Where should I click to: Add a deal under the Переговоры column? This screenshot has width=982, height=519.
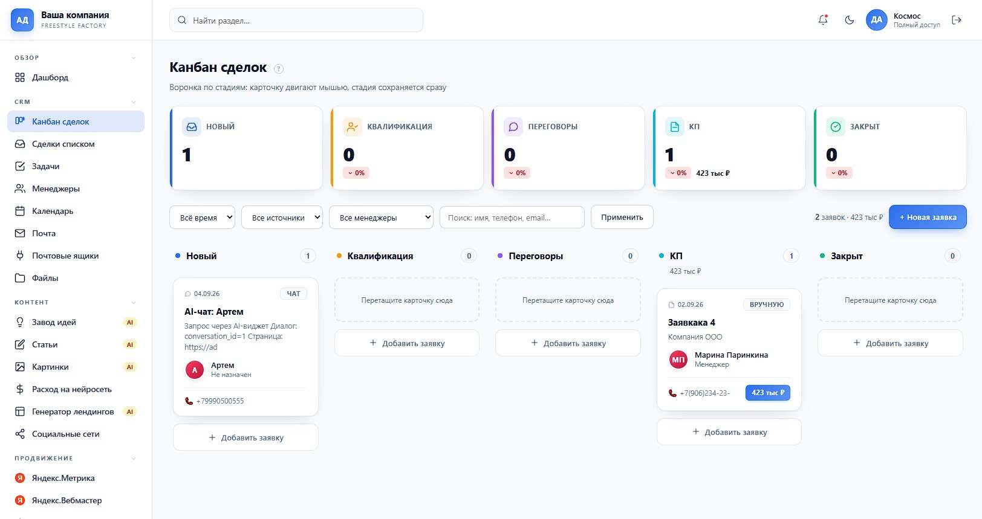pos(568,343)
